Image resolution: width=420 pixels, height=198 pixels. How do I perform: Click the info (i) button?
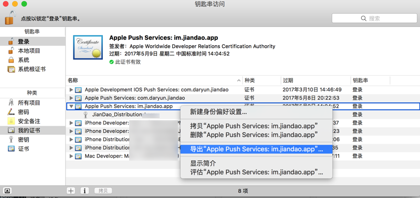(x=85, y=191)
